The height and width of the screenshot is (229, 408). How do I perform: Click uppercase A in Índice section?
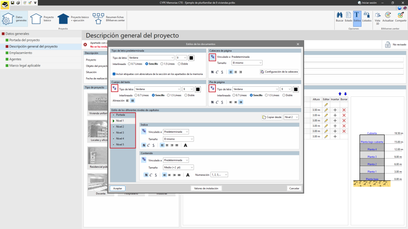(186, 145)
